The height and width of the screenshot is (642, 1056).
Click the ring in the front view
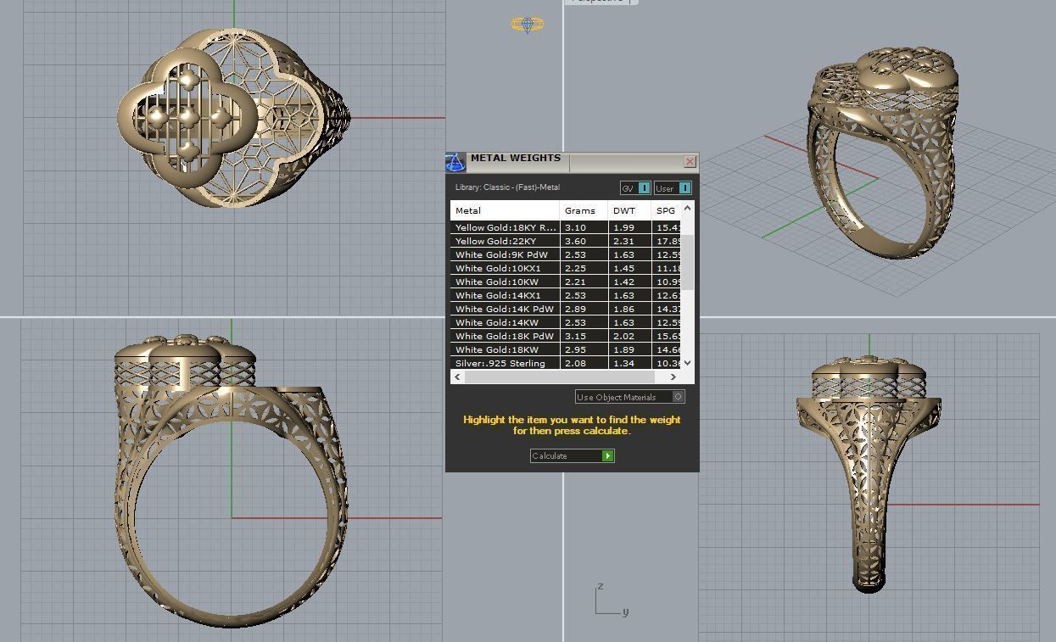(231, 479)
